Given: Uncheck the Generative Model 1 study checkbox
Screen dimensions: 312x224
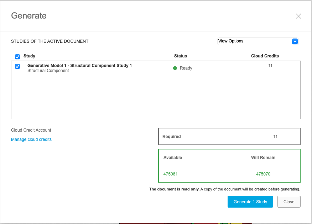Looking at the screenshot, I should point(17,66).
